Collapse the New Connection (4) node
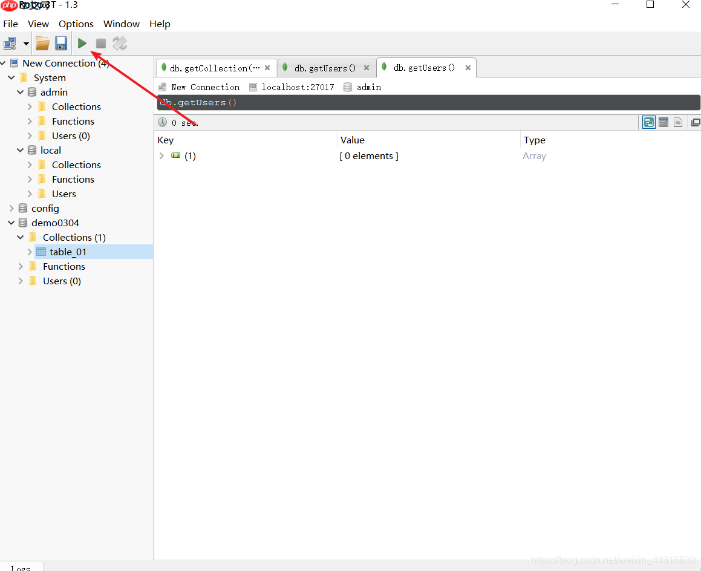The image size is (701, 571). click(2, 63)
